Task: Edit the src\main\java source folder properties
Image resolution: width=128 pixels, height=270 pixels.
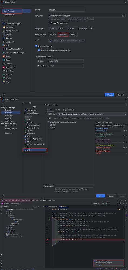Action: point(124,131)
